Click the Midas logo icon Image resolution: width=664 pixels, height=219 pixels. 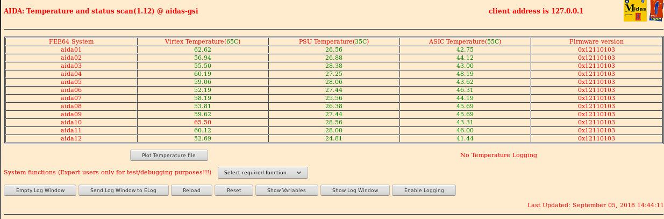pyautogui.click(x=635, y=11)
